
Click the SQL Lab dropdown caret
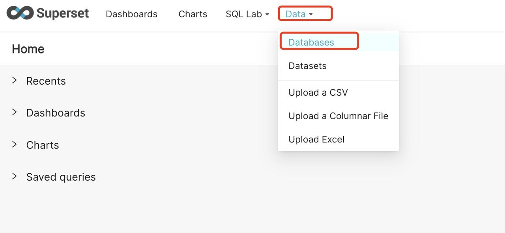(267, 14)
